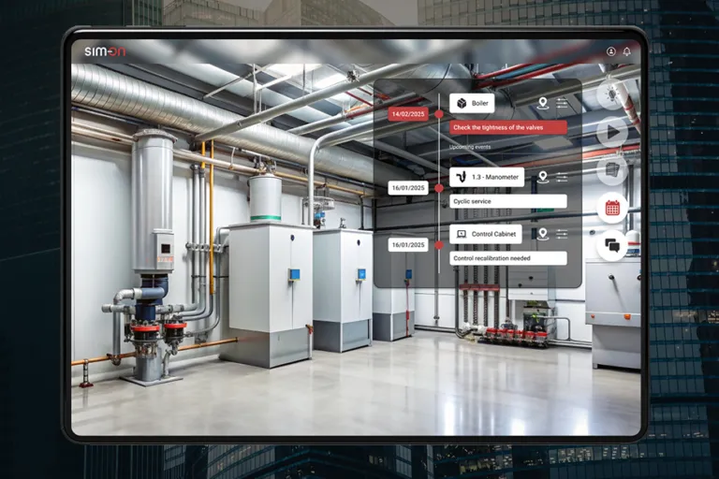The image size is (719, 479).
Task: Click the 16/01/2025 date beside Manometer
Action: 408,188
